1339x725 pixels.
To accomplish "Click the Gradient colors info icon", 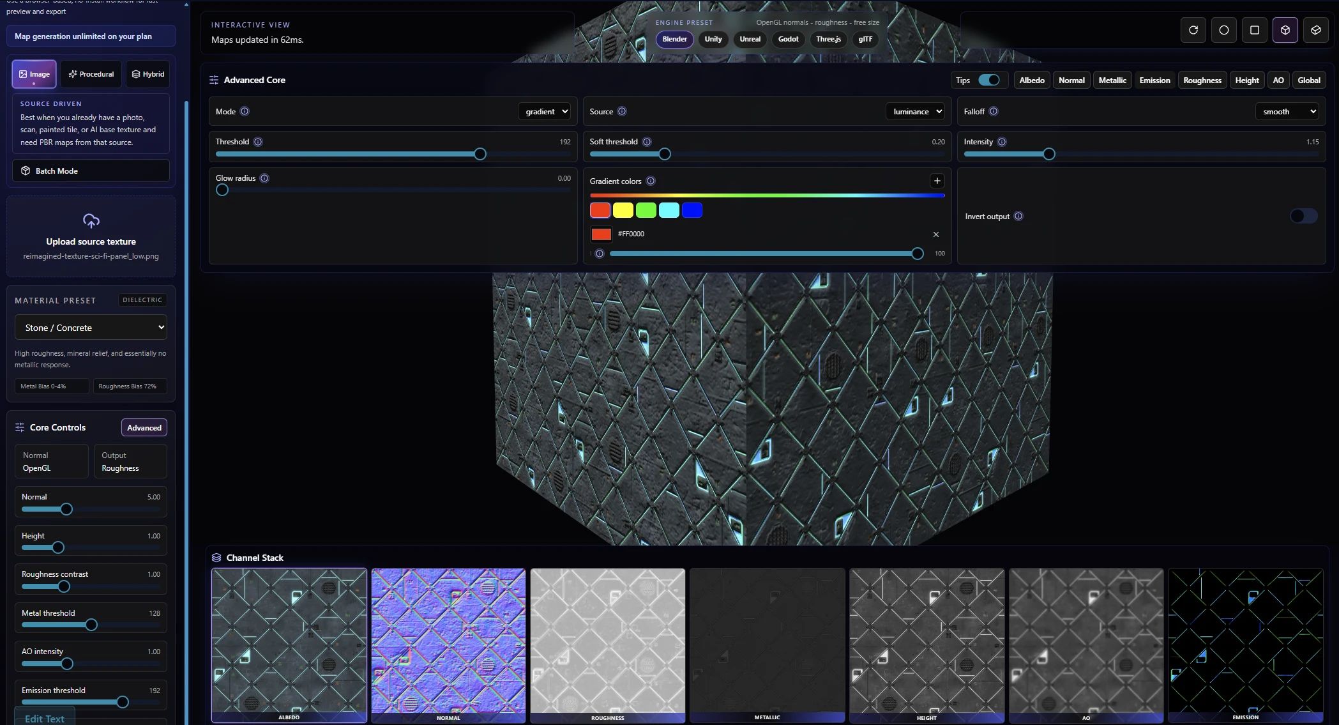I will coord(651,181).
